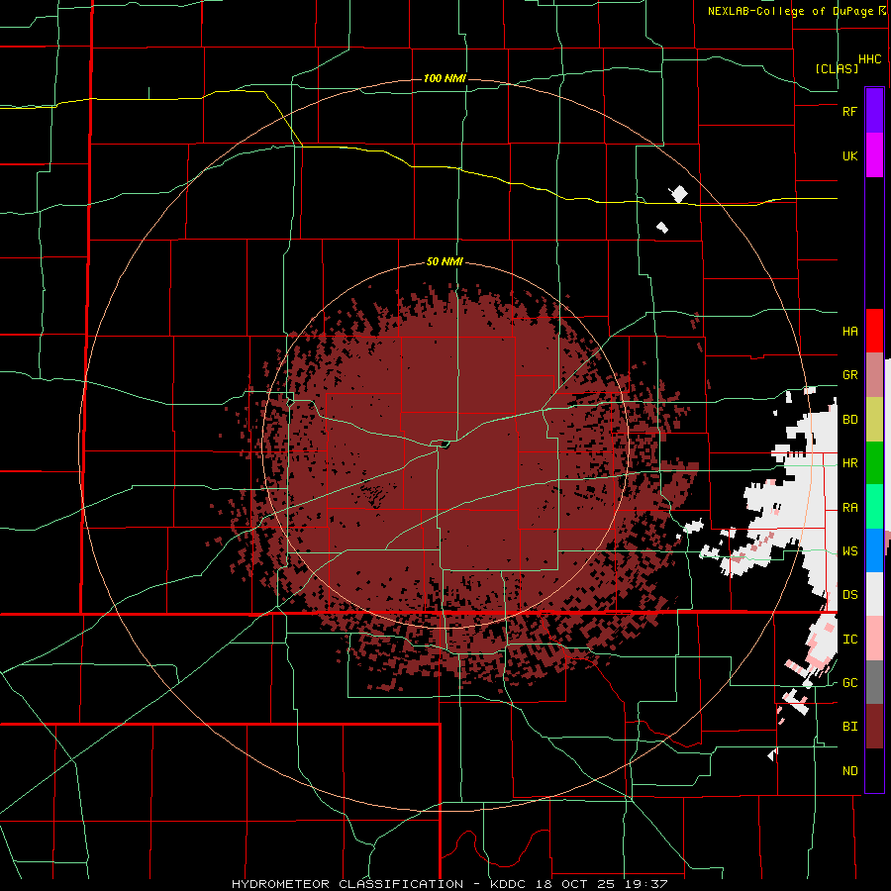Click the 100 NMI range ring label
891x891 pixels.
tap(445, 78)
